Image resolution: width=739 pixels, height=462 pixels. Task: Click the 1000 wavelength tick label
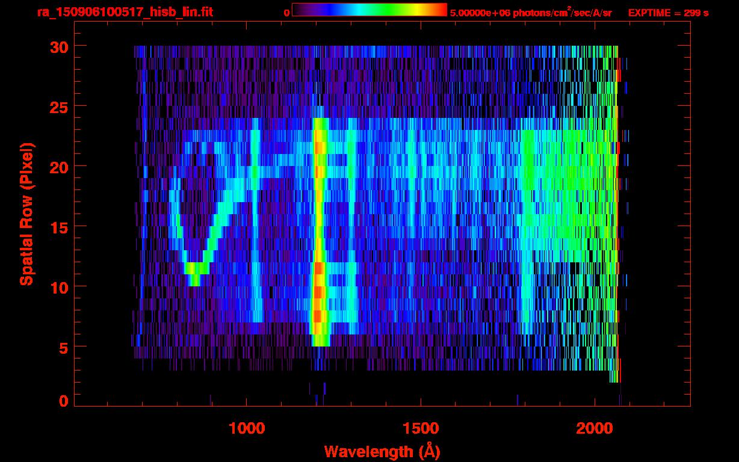click(x=247, y=428)
